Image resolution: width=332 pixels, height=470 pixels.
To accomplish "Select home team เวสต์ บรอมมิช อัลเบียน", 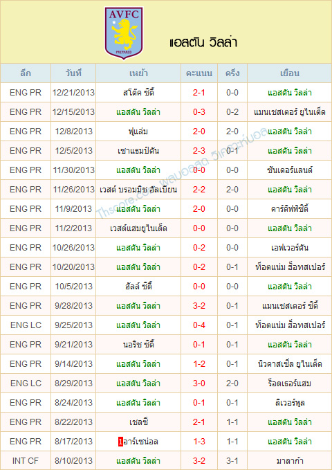I will coord(138,190).
